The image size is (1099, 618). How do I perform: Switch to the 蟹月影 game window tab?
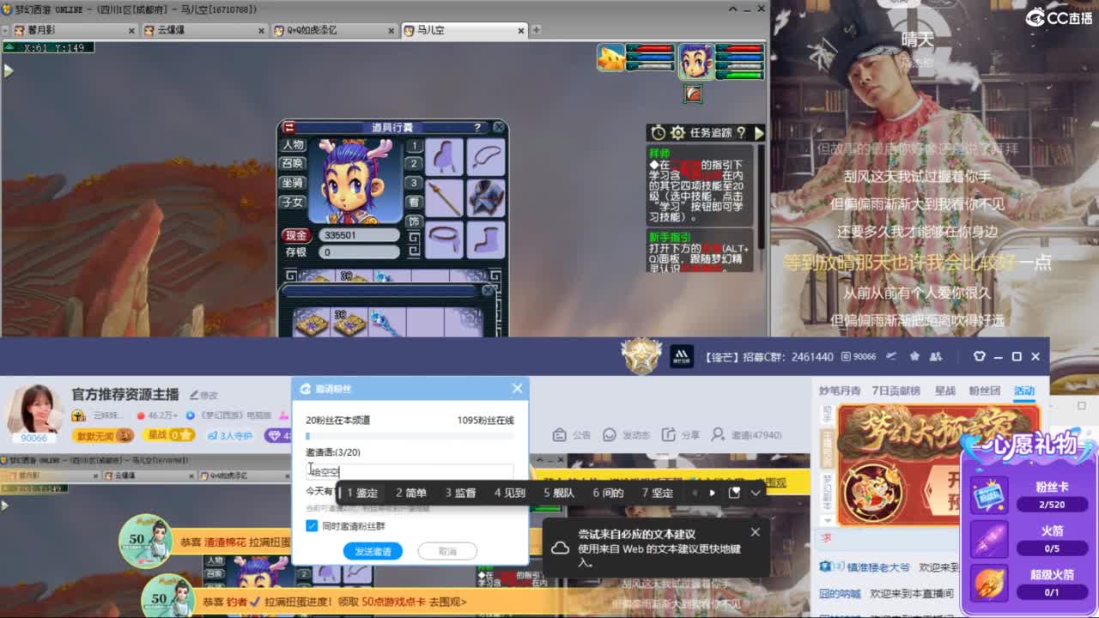[x=73, y=30]
